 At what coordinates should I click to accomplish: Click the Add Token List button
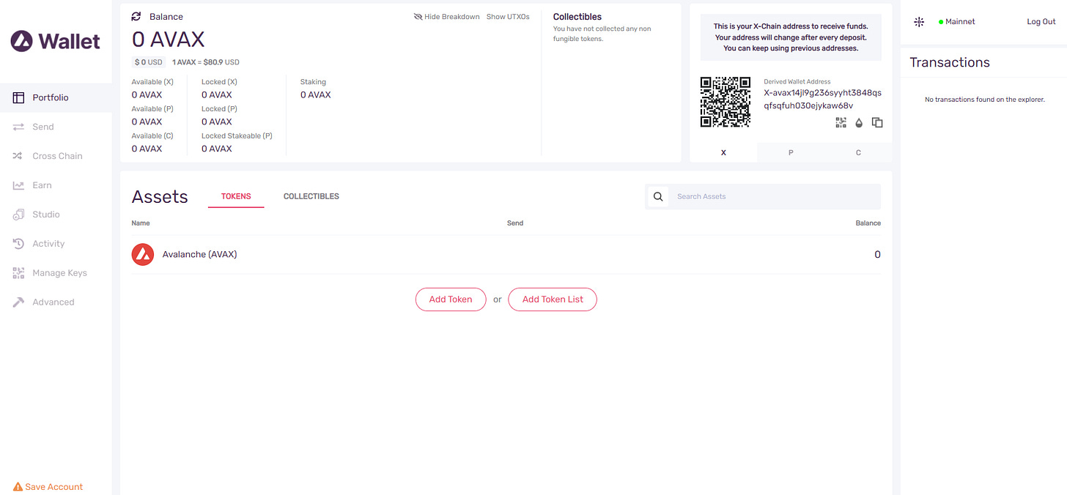click(553, 299)
